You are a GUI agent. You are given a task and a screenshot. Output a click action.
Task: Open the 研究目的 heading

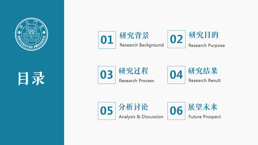pos(204,35)
